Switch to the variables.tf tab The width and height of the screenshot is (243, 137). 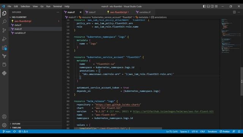click(x=145, y=12)
